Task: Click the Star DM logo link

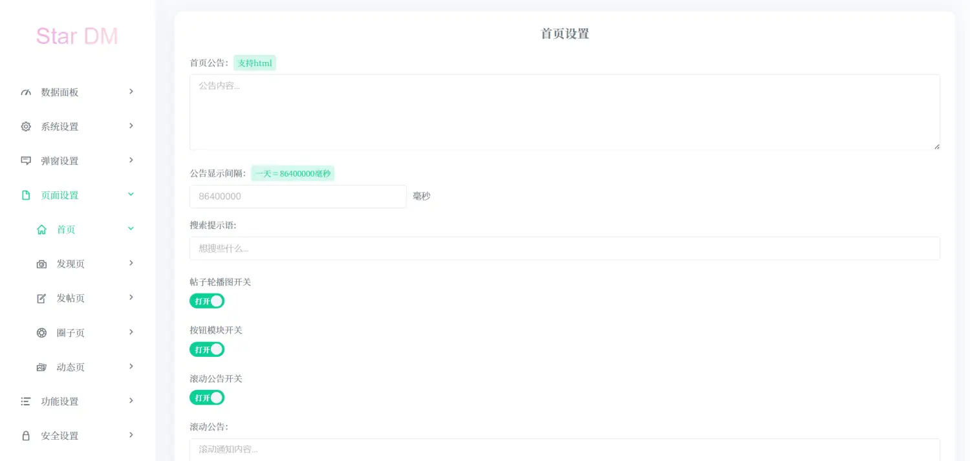Action: pos(77,36)
